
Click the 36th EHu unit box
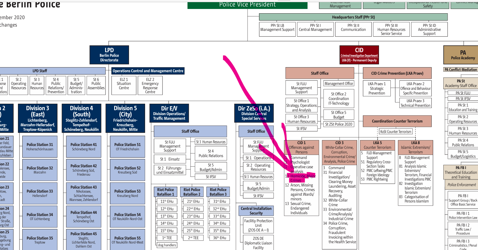220,238
